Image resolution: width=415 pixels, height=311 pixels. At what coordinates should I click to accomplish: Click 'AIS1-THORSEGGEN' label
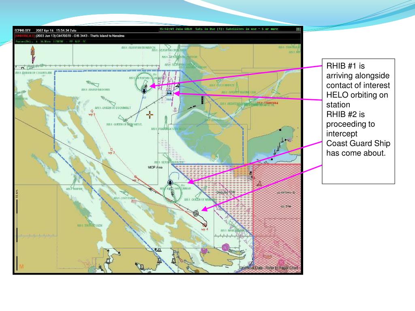click(90, 226)
